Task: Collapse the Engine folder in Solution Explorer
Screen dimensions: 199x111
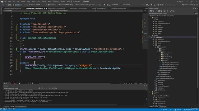Action: pos(150,18)
